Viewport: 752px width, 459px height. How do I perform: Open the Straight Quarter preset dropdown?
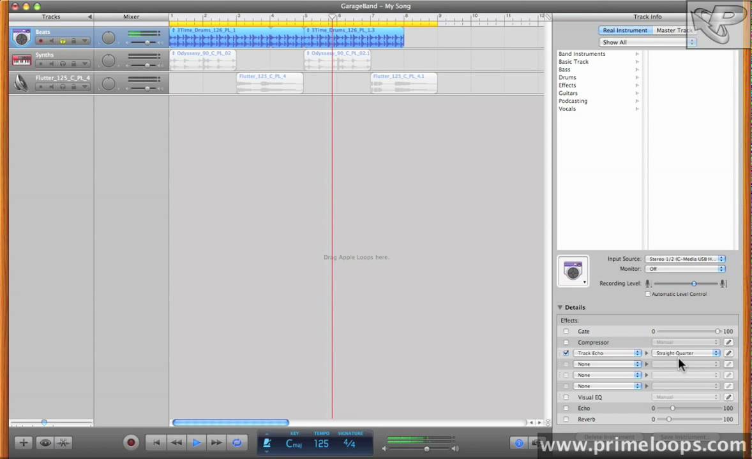(686, 353)
